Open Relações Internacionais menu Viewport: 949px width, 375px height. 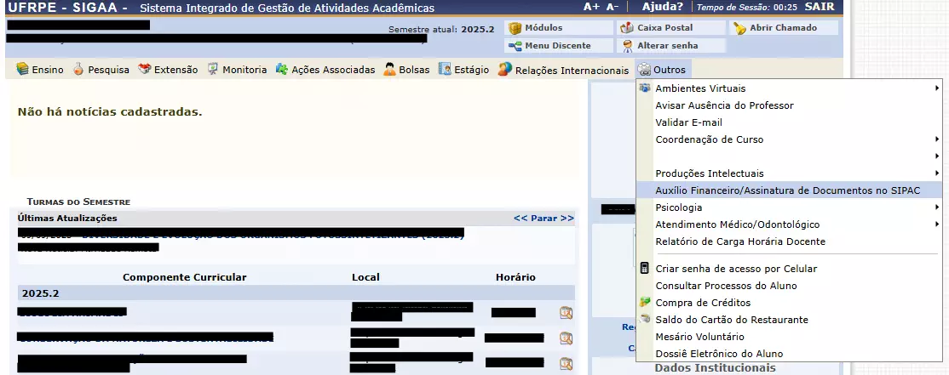(564, 70)
